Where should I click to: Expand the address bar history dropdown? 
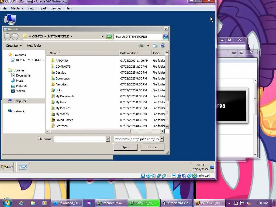pos(102,37)
